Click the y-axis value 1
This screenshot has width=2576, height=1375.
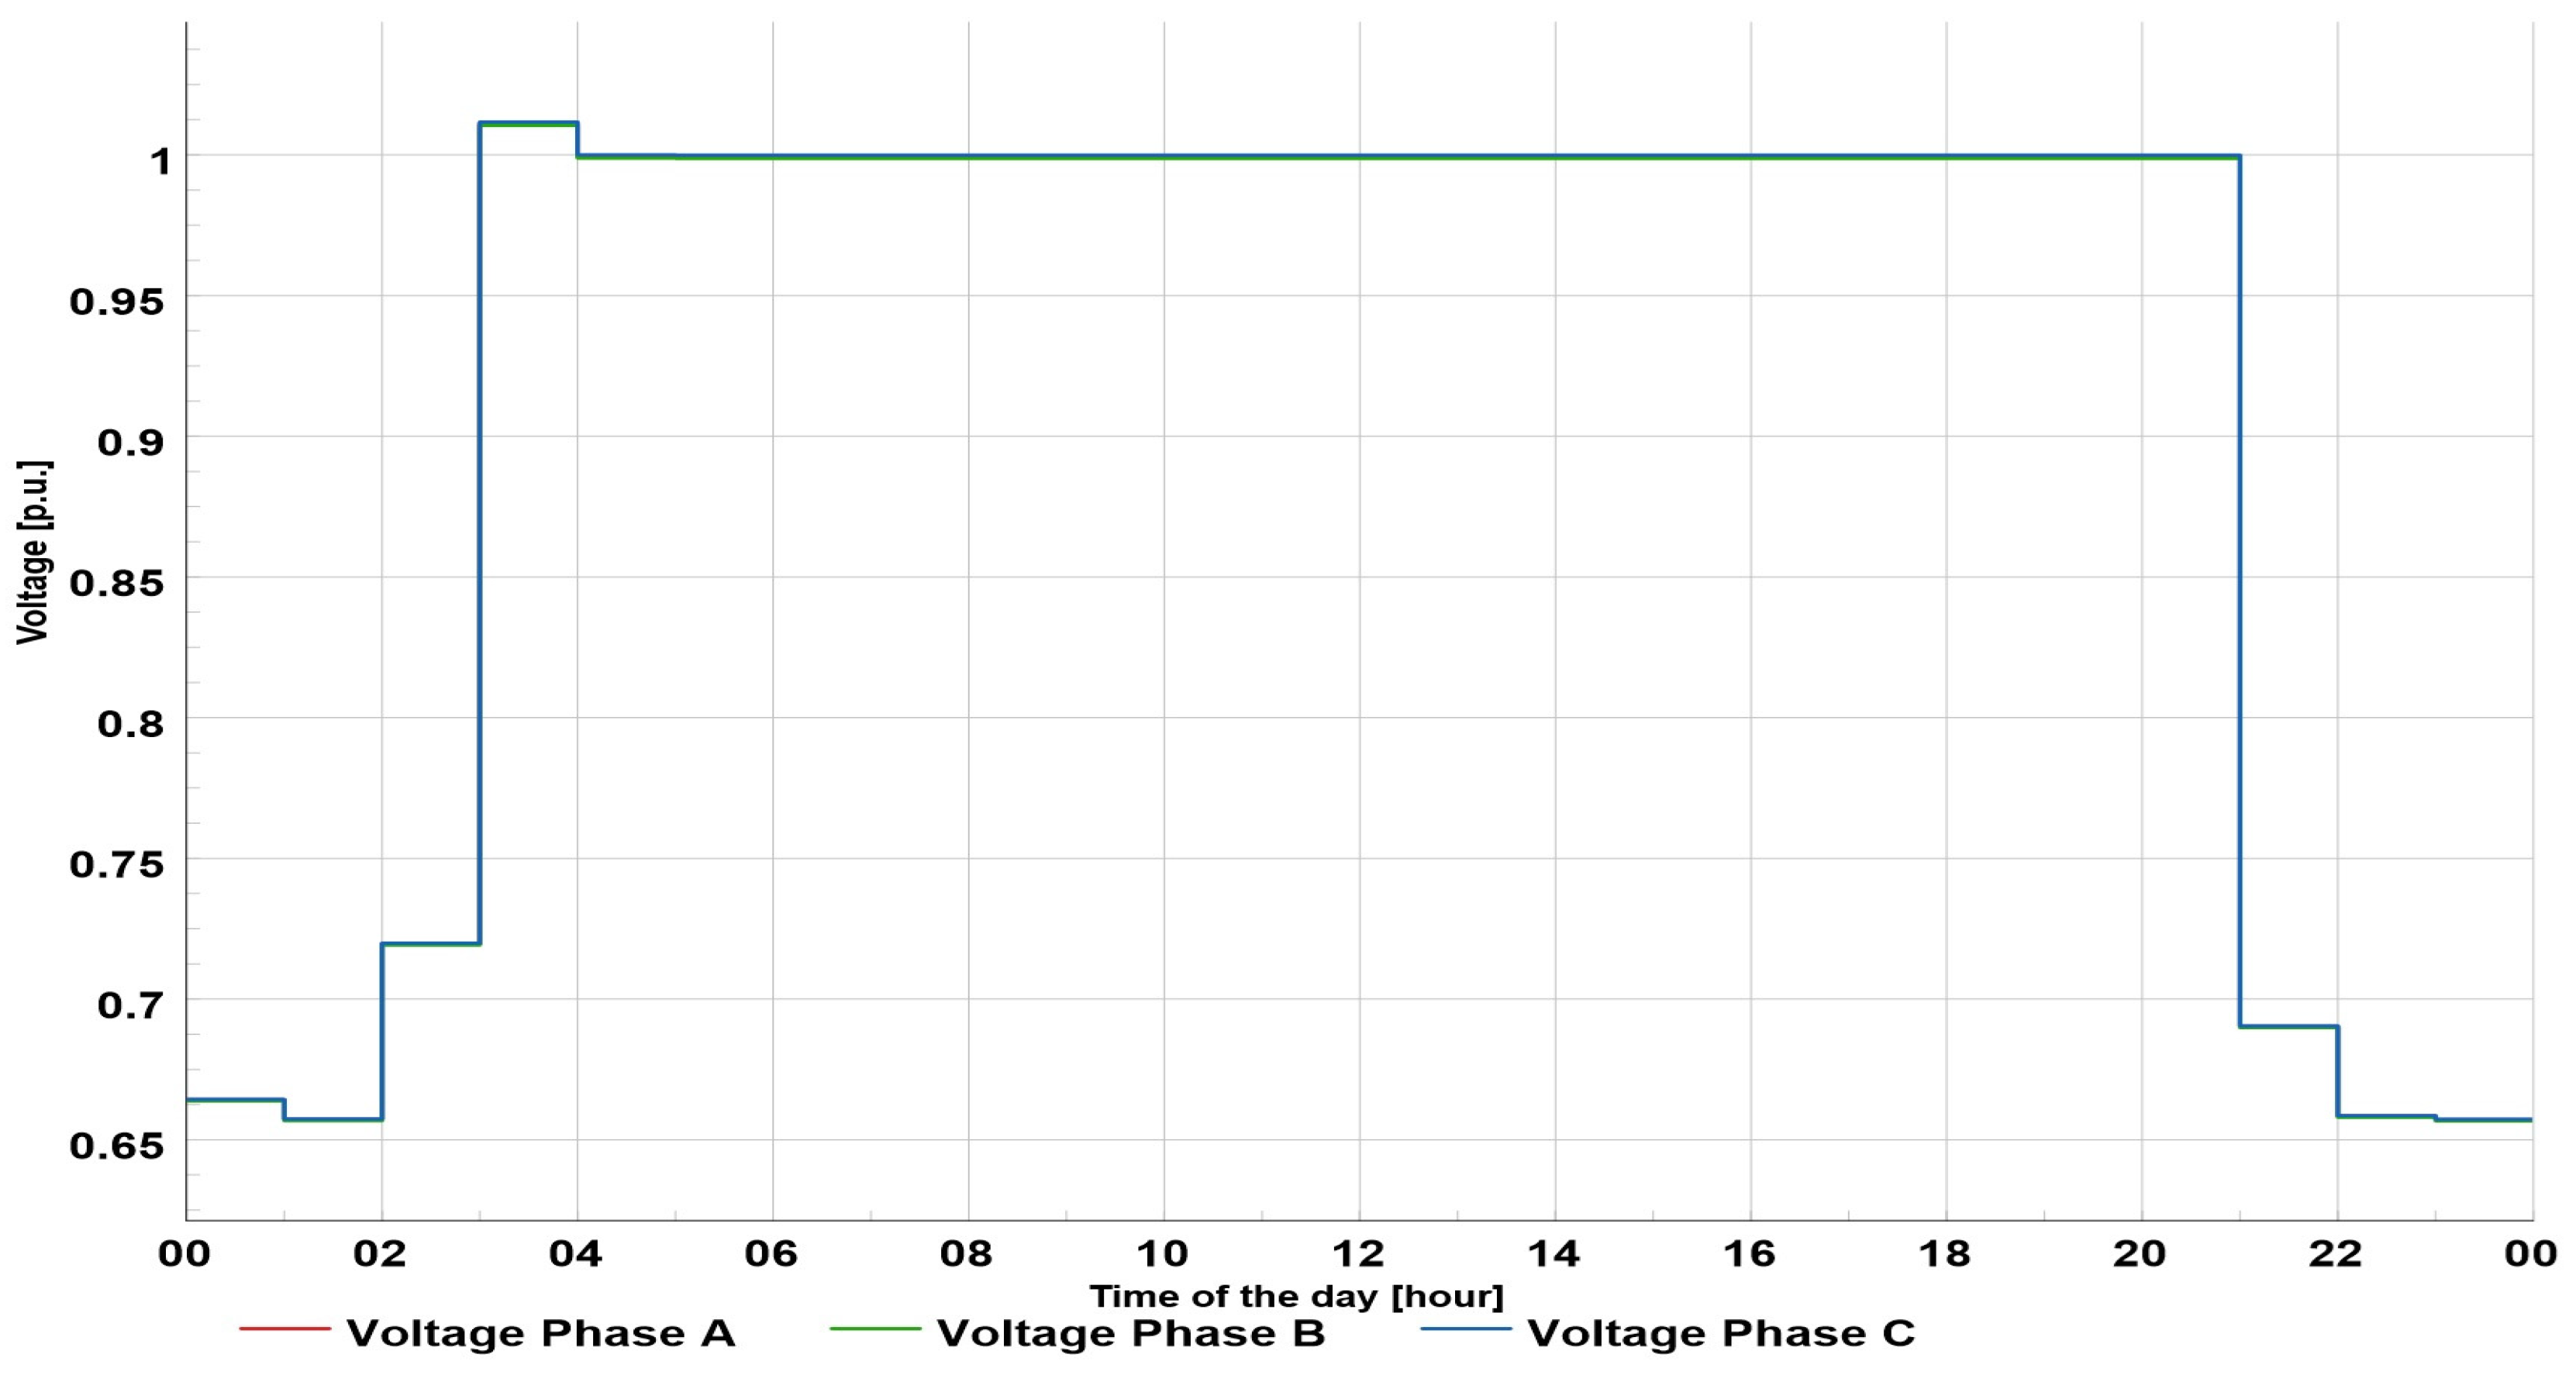(x=160, y=161)
